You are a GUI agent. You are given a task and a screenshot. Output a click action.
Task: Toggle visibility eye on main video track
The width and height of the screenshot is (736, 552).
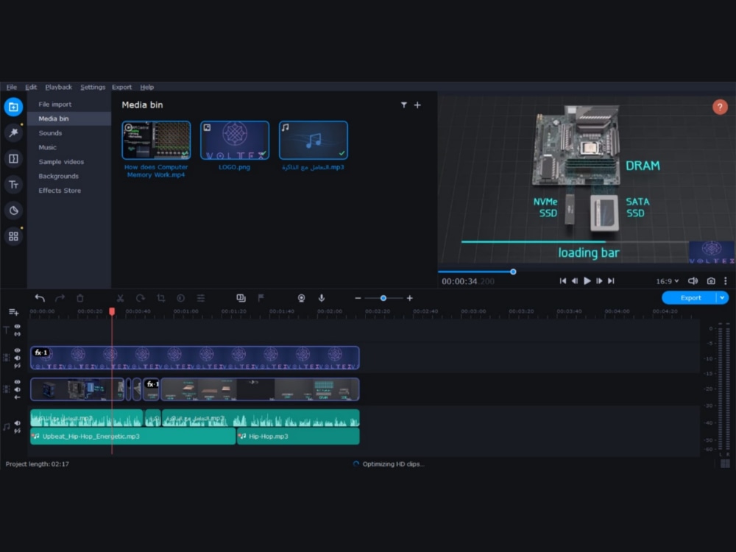pyautogui.click(x=18, y=381)
